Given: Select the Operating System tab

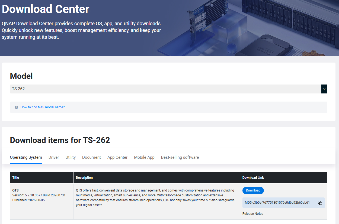Looking at the screenshot, I should [x=26, y=157].
